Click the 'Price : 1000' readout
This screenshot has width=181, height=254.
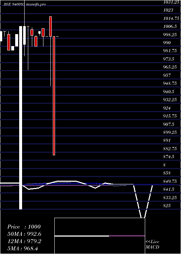[24, 227]
